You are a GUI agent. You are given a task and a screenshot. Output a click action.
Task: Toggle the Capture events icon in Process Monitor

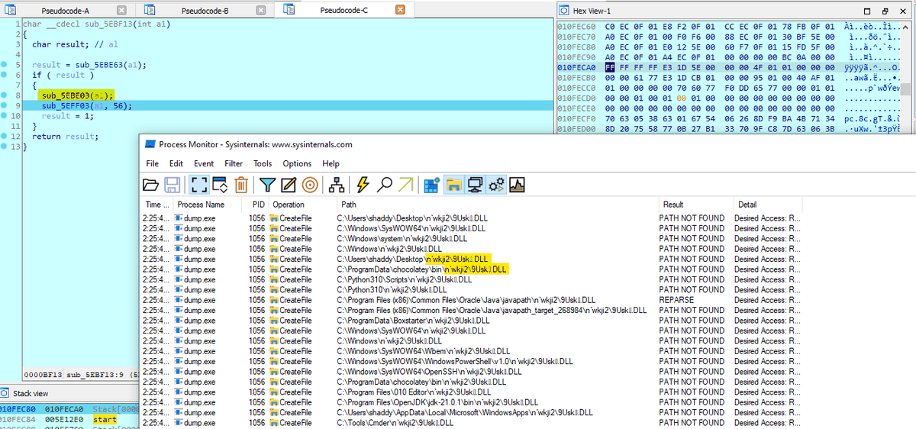[x=198, y=184]
